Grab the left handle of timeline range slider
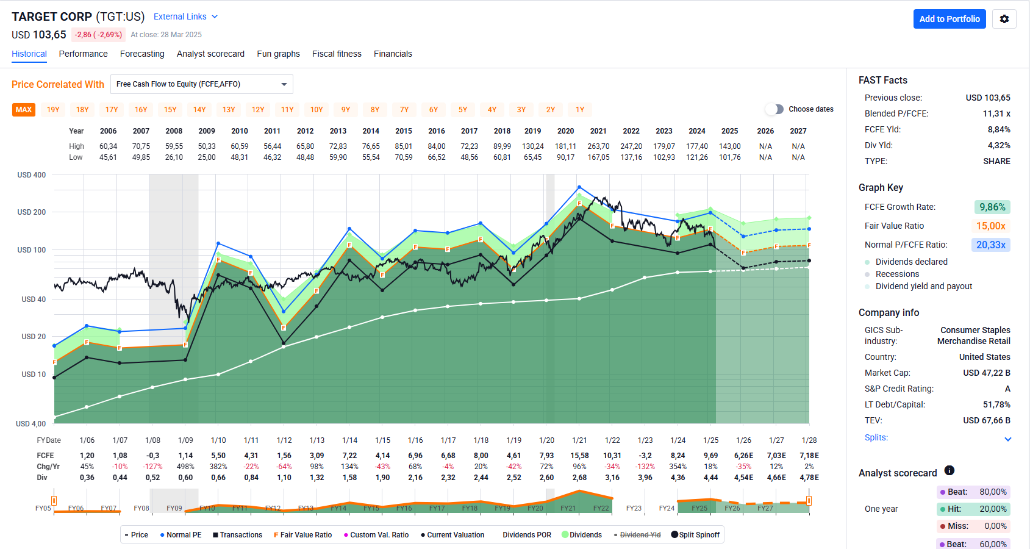 (x=54, y=501)
